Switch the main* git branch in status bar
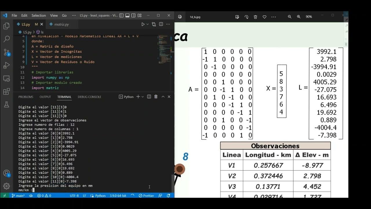The image size is (371, 209). (x=18, y=196)
